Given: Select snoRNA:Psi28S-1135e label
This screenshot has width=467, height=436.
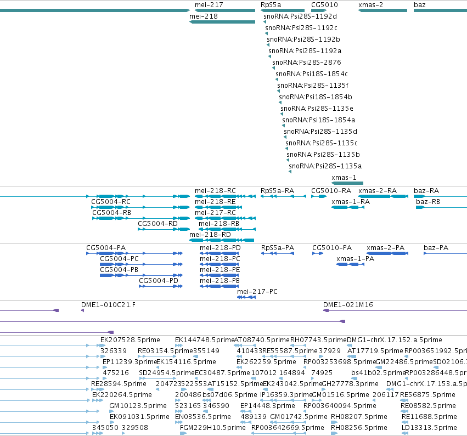Looking at the screenshot, I should click(317, 109).
